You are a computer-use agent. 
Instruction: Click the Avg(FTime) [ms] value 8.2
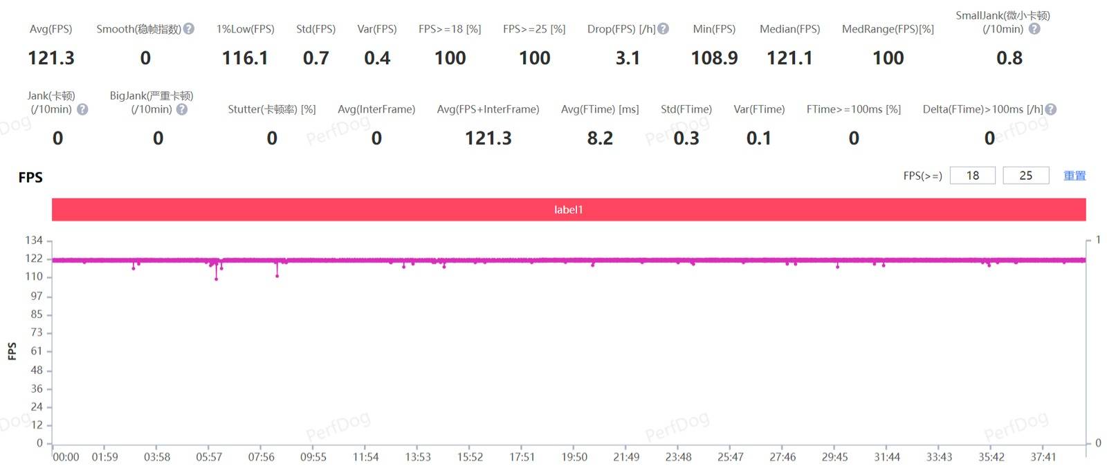coord(600,138)
